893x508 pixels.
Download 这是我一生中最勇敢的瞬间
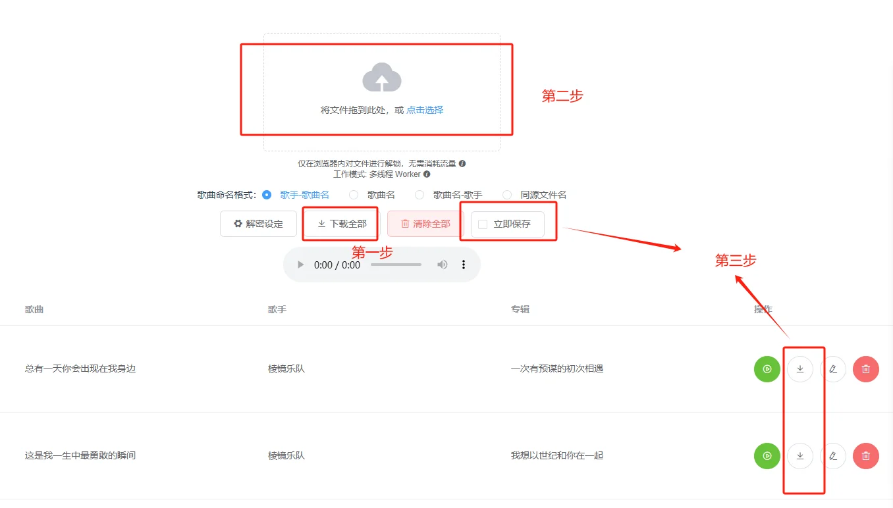(x=800, y=456)
